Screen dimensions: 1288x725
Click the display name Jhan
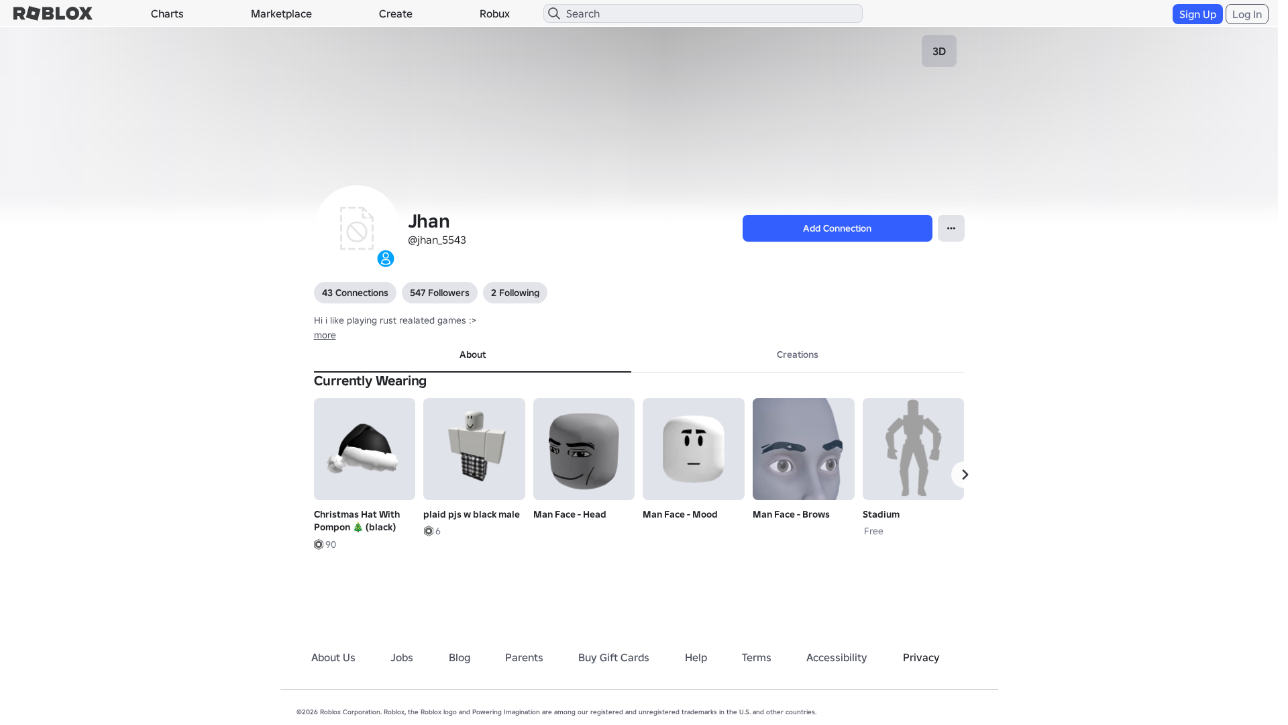pyautogui.click(x=429, y=221)
